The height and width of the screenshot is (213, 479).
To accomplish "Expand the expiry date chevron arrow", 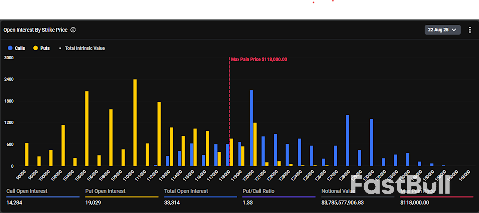I will point(454,30).
